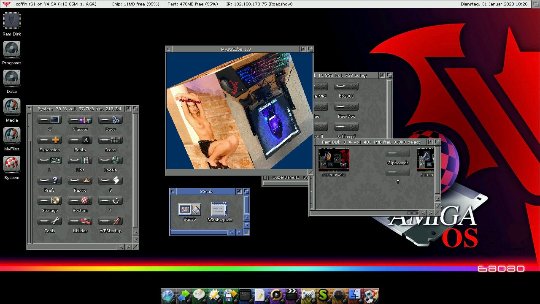This screenshot has height=304, width=540.
Task: Launch the green-blue arrows transfer dock icon
Action: click(x=183, y=295)
